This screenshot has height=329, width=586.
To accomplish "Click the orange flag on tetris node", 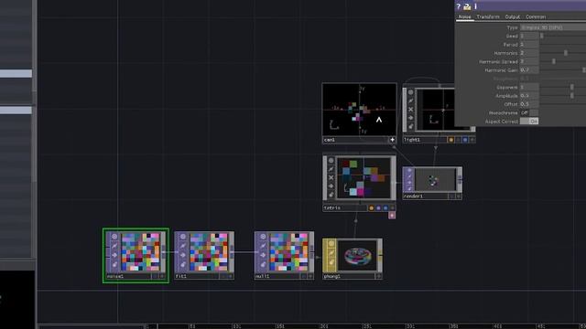I will point(371,208).
